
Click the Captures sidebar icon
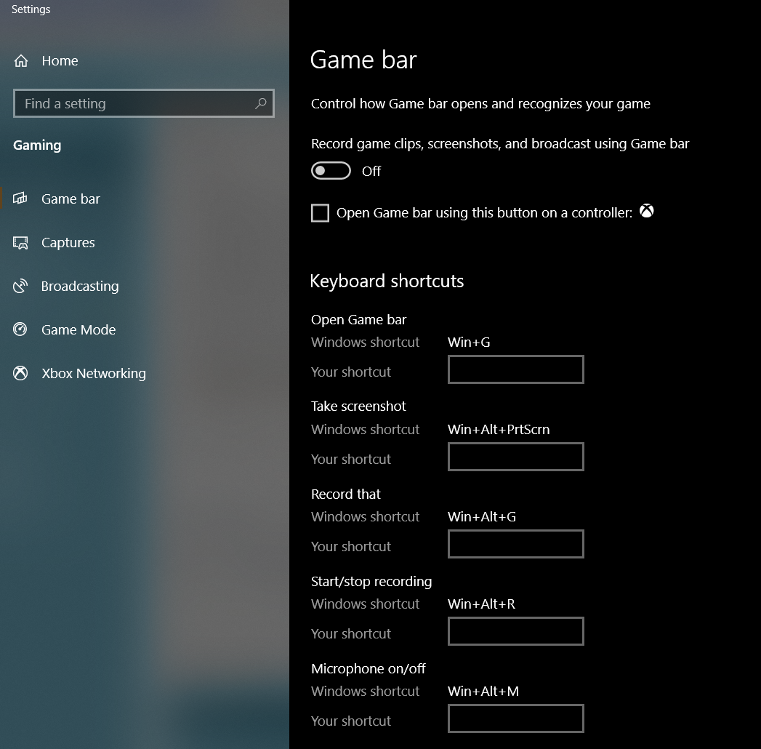tap(20, 242)
